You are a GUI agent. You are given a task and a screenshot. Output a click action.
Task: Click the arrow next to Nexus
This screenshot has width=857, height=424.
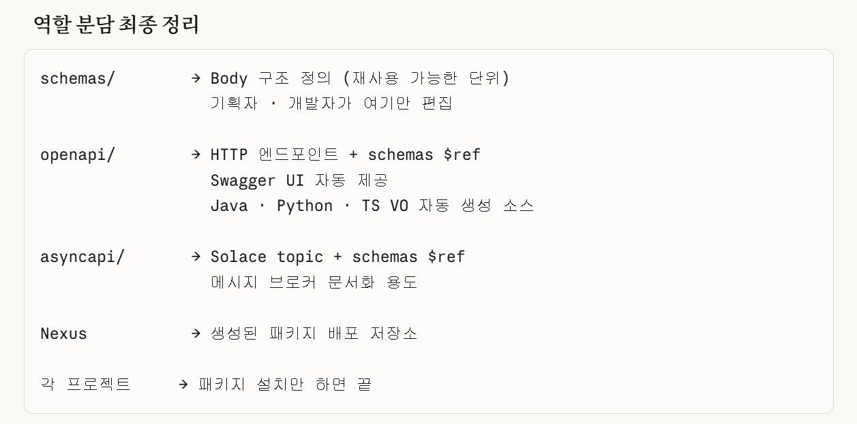[x=196, y=333]
